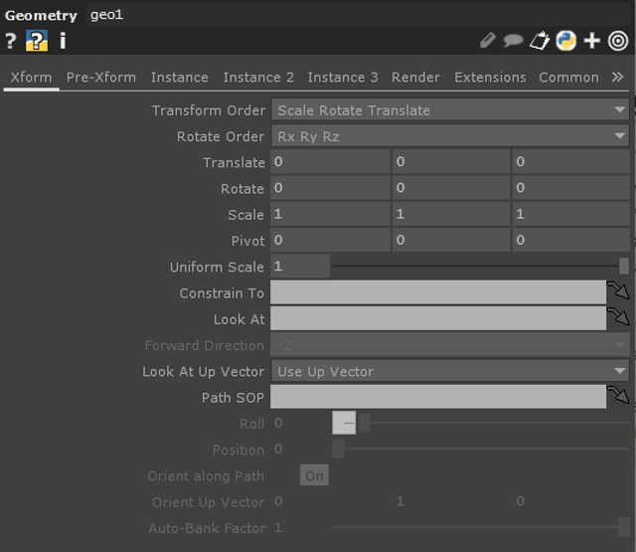Click the Geometry operator type label

pyautogui.click(x=41, y=16)
